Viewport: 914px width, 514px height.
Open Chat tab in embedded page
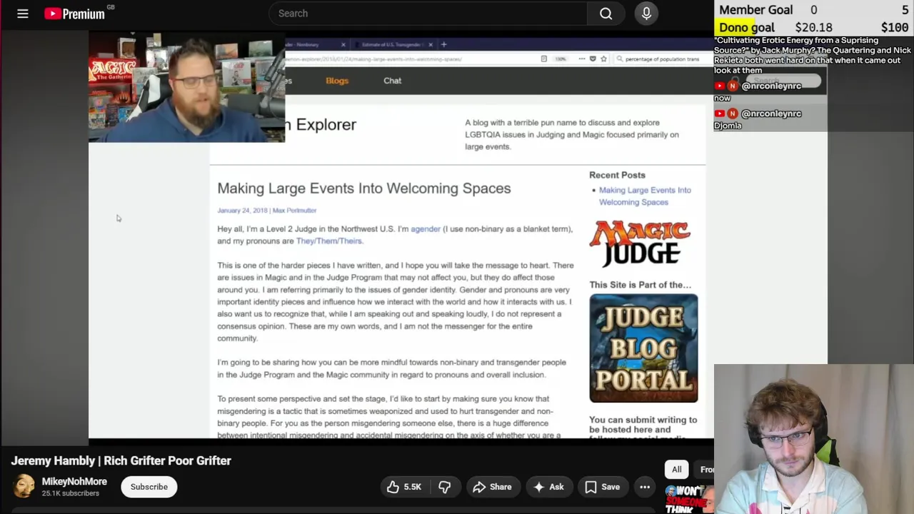[393, 81]
